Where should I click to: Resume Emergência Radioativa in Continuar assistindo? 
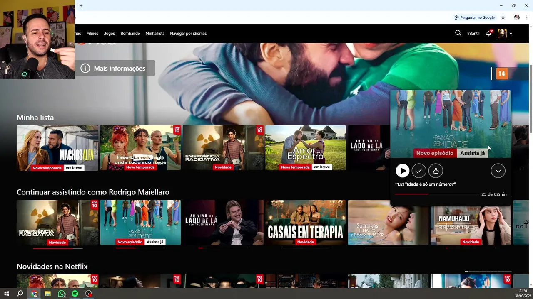coord(57,223)
